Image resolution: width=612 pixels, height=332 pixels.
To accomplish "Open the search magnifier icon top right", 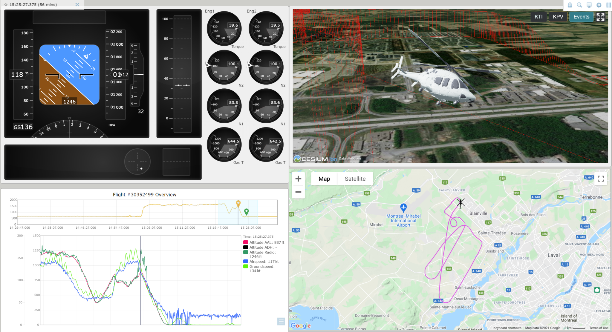I will (x=579, y=5).
